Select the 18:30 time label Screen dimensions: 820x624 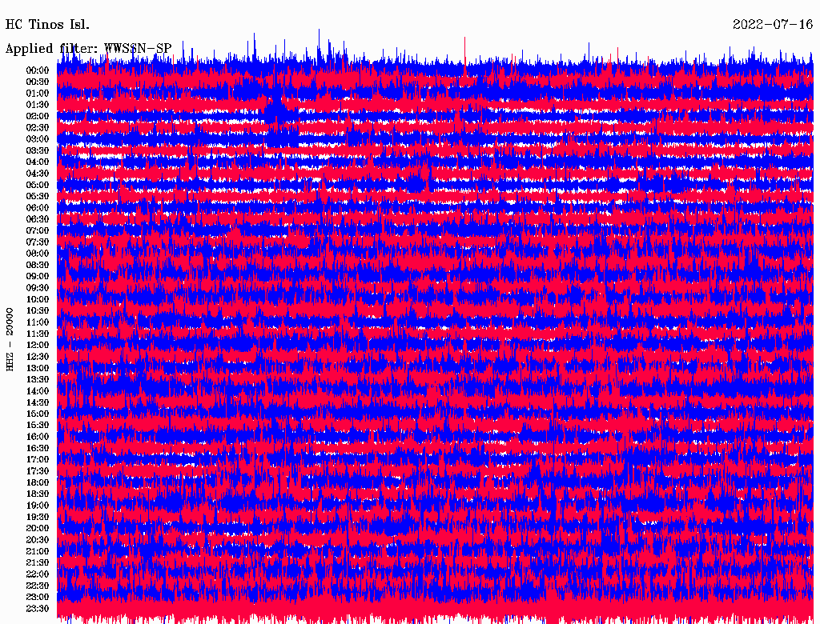click(x=38, y=494)
